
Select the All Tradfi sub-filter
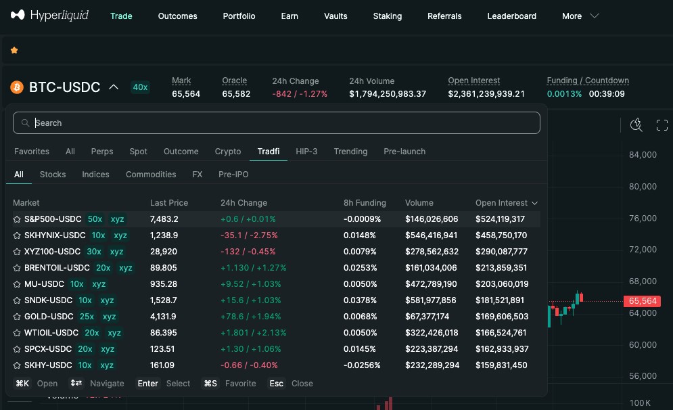tap(18, 175)
